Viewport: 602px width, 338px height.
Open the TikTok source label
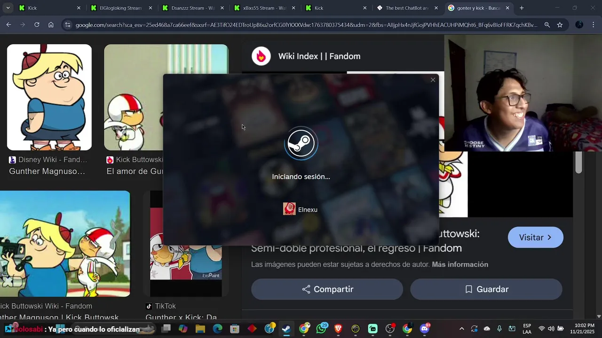click(x=160, y=306)
